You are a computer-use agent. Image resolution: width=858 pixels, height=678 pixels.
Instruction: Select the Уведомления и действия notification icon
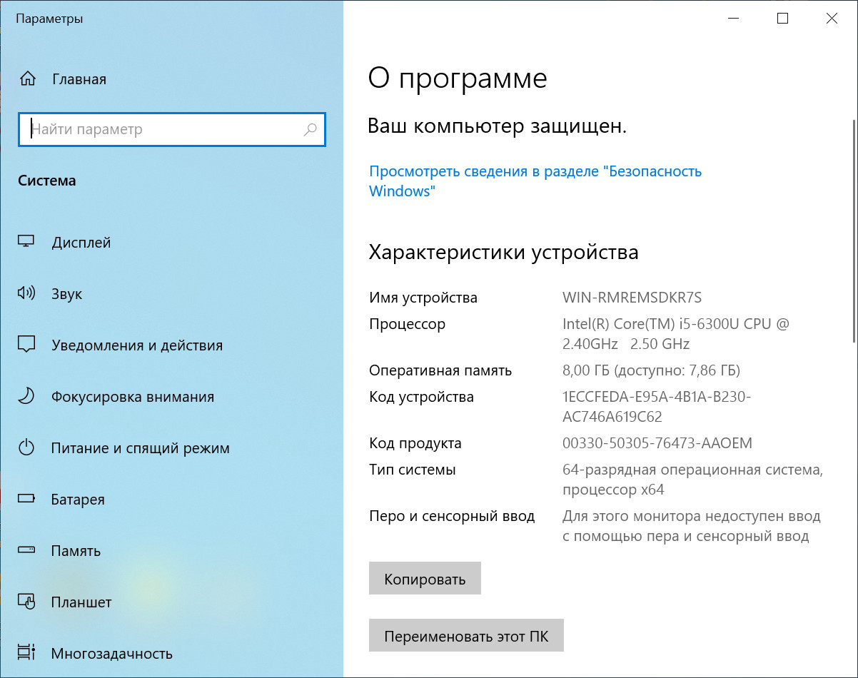tap(26, 345)
